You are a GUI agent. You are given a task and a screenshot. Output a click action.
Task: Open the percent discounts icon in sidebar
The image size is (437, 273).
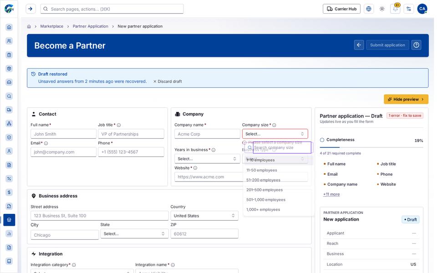9,178
